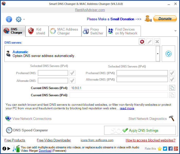Toggle Preferred DNS IPv6 checkmark
Screen dimensions: 180x154
[172, 73]
